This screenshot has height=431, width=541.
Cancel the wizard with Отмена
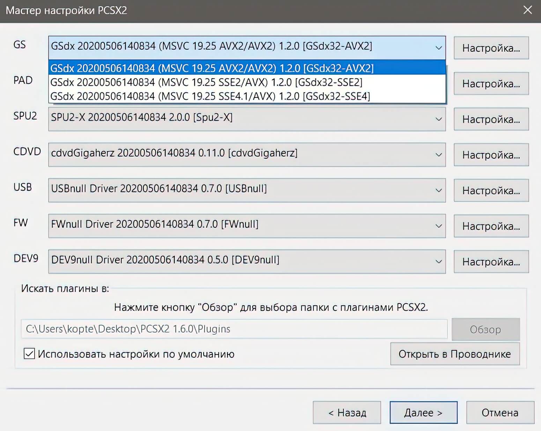coord(500,412)
